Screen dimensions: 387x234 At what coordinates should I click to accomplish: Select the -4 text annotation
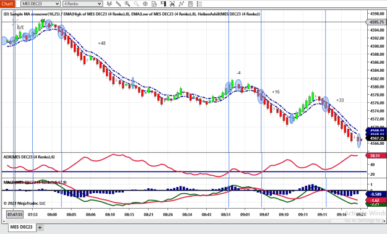pyautogui.click(x=238, y=73)
